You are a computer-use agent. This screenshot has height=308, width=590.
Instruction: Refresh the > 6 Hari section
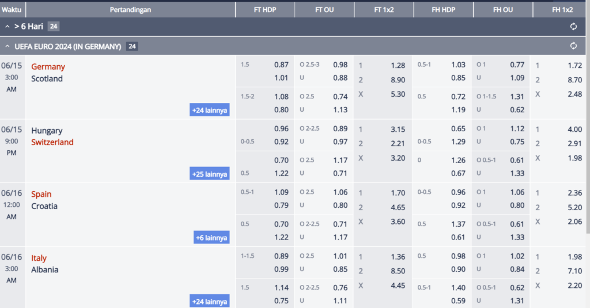(573, 26)
